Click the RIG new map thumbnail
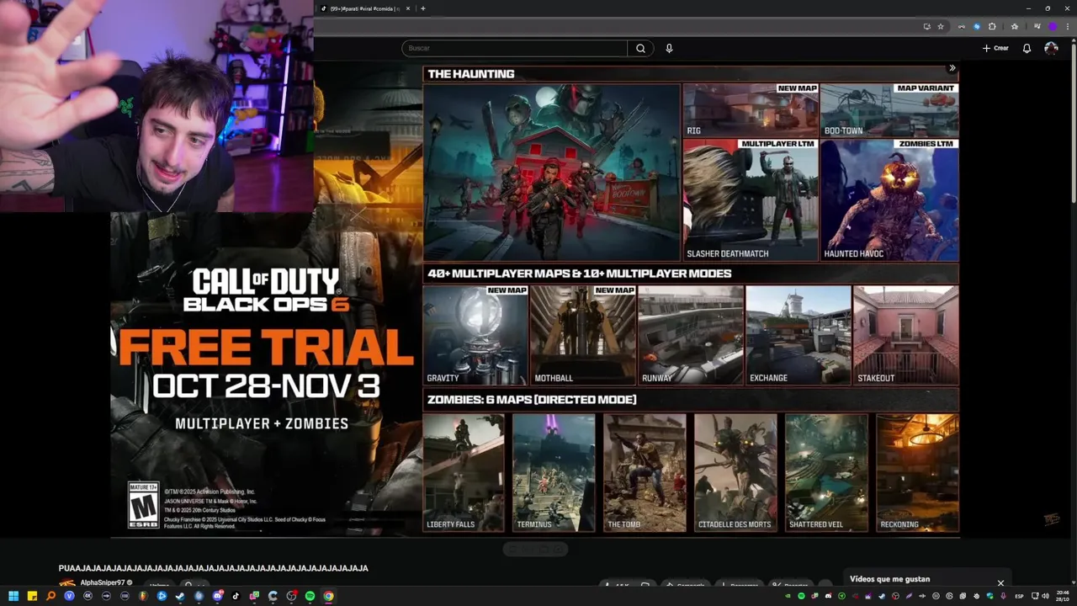Viewport: 1077px width, 606px height. [x=751, y=109]
